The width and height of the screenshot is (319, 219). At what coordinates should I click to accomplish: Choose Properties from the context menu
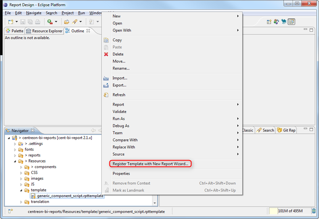121,173
